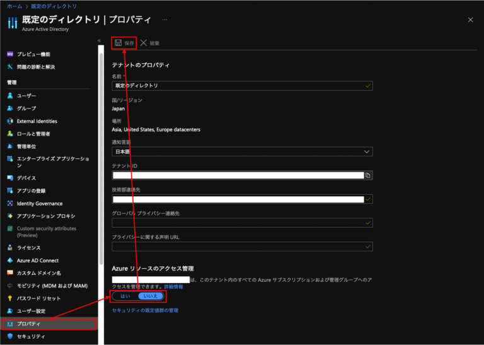Viewport: 484px width, 345px height.
Task: Click the 技術部連絡先 input field
Action: tap(242, 199)
